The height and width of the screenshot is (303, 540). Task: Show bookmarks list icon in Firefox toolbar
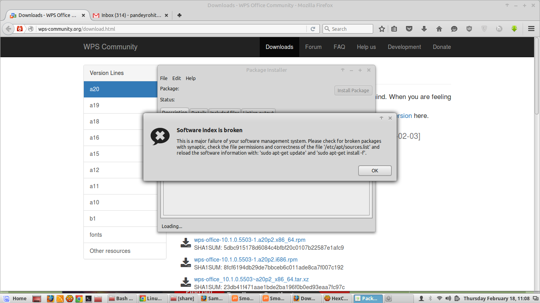394,29
